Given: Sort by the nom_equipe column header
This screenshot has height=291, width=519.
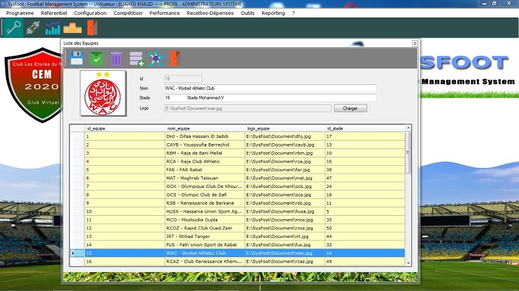Looking at the screenshot, I should pos(204,129).
